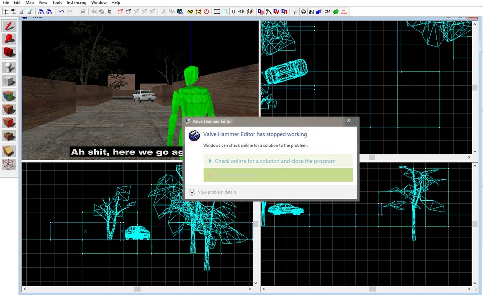Image resolution: width=483 pixels, height=295 pixels.
Task: Select the Clipping tool
Action: (x=9, y=151)
